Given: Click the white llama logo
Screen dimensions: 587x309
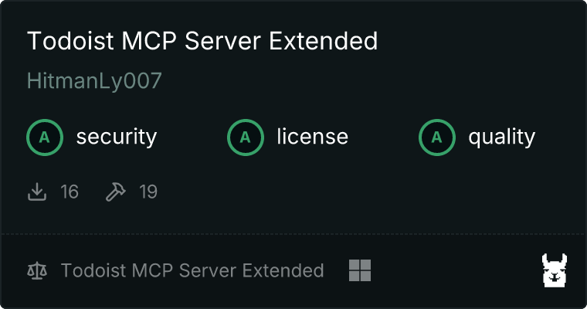Looking at the screenshot, I should click(555, 270).
